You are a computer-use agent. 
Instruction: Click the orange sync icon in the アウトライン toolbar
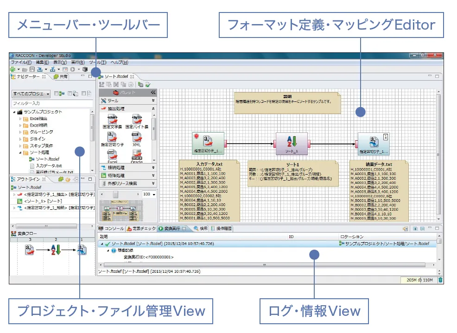pyautogui.click(x=68, y=179)
